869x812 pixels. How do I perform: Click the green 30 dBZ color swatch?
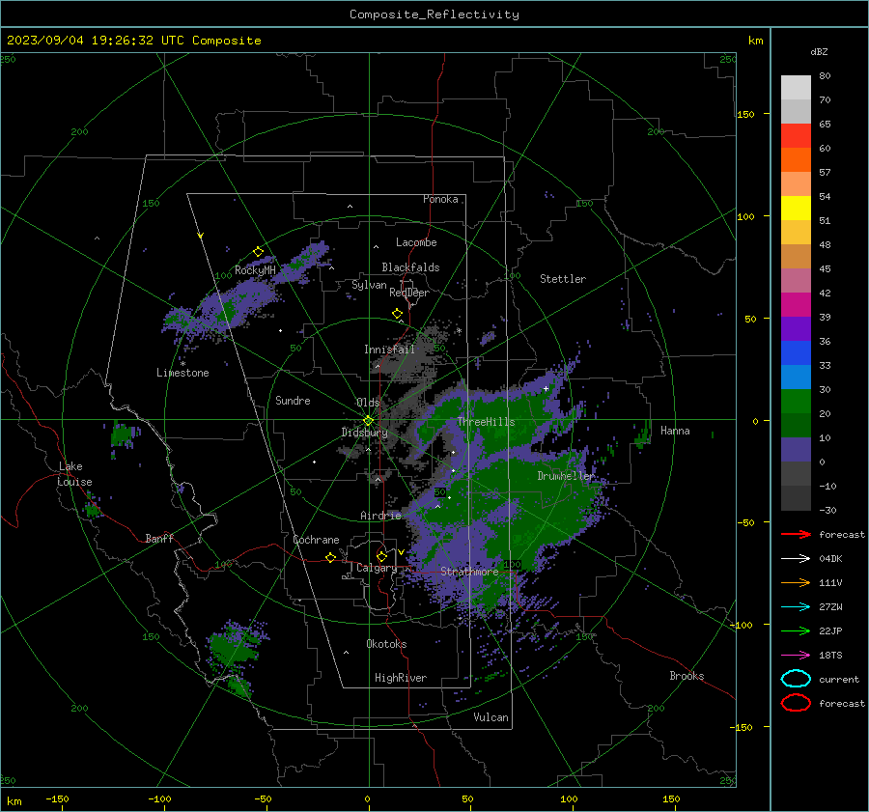pyautogui.click(x=796, y=402)
